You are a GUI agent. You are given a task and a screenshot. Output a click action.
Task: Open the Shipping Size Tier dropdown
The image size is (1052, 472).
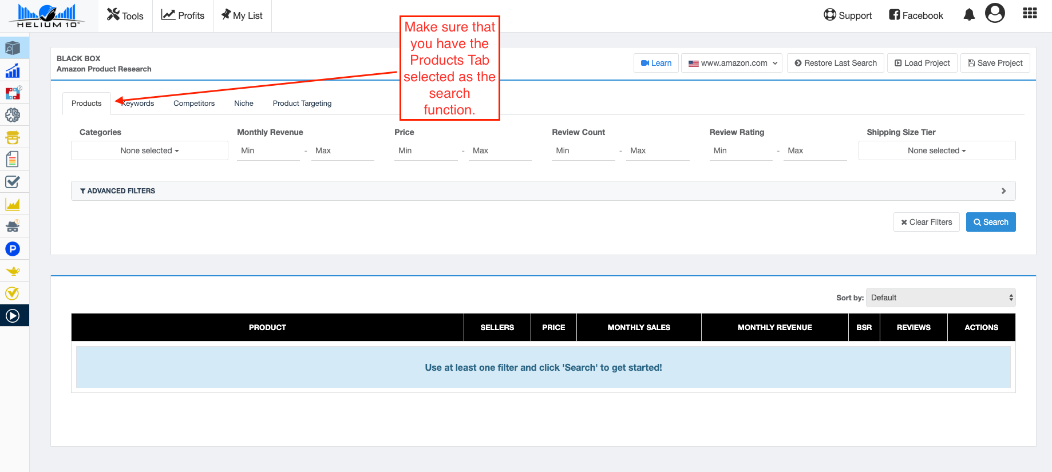pyautogui.click(x=937, y=150)
